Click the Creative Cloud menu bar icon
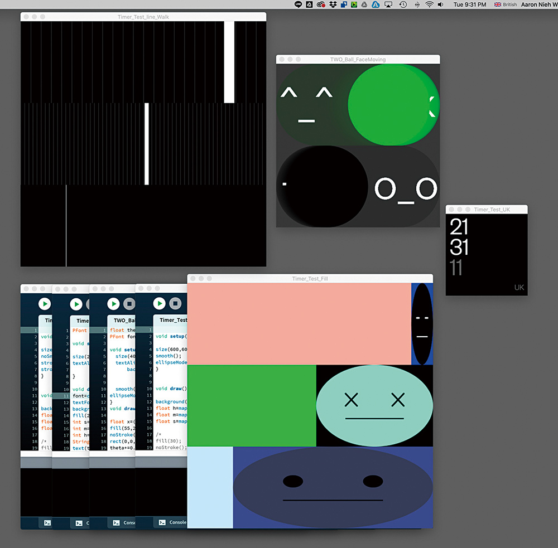 pyautogui.click(x=321, y=4)
